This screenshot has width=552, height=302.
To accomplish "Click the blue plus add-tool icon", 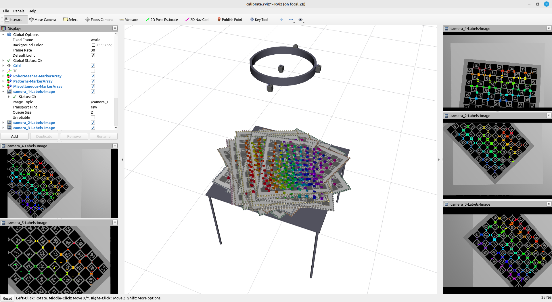I will point(281,20).
